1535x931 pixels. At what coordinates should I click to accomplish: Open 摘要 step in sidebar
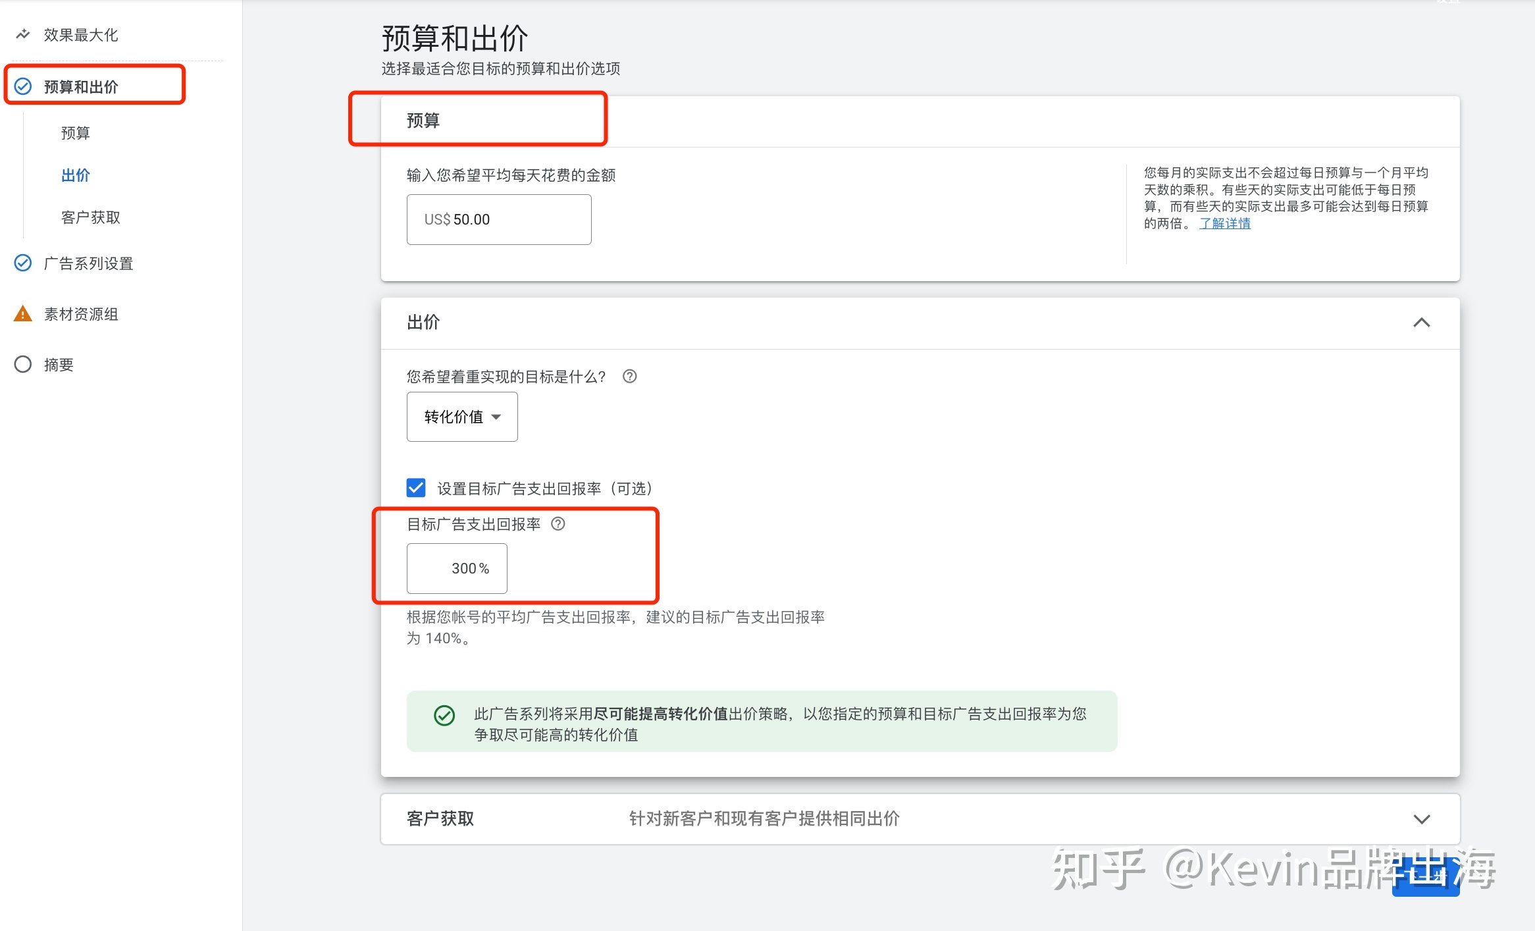[59, 365]
